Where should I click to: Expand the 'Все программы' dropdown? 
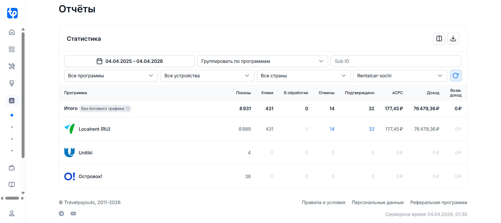tap(111, 76)
